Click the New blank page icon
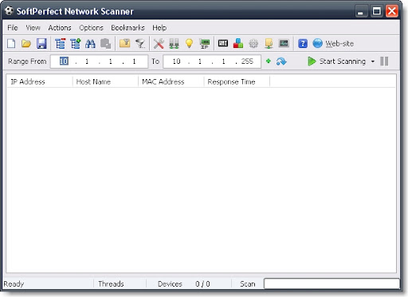408x297 pixels. 11,43
